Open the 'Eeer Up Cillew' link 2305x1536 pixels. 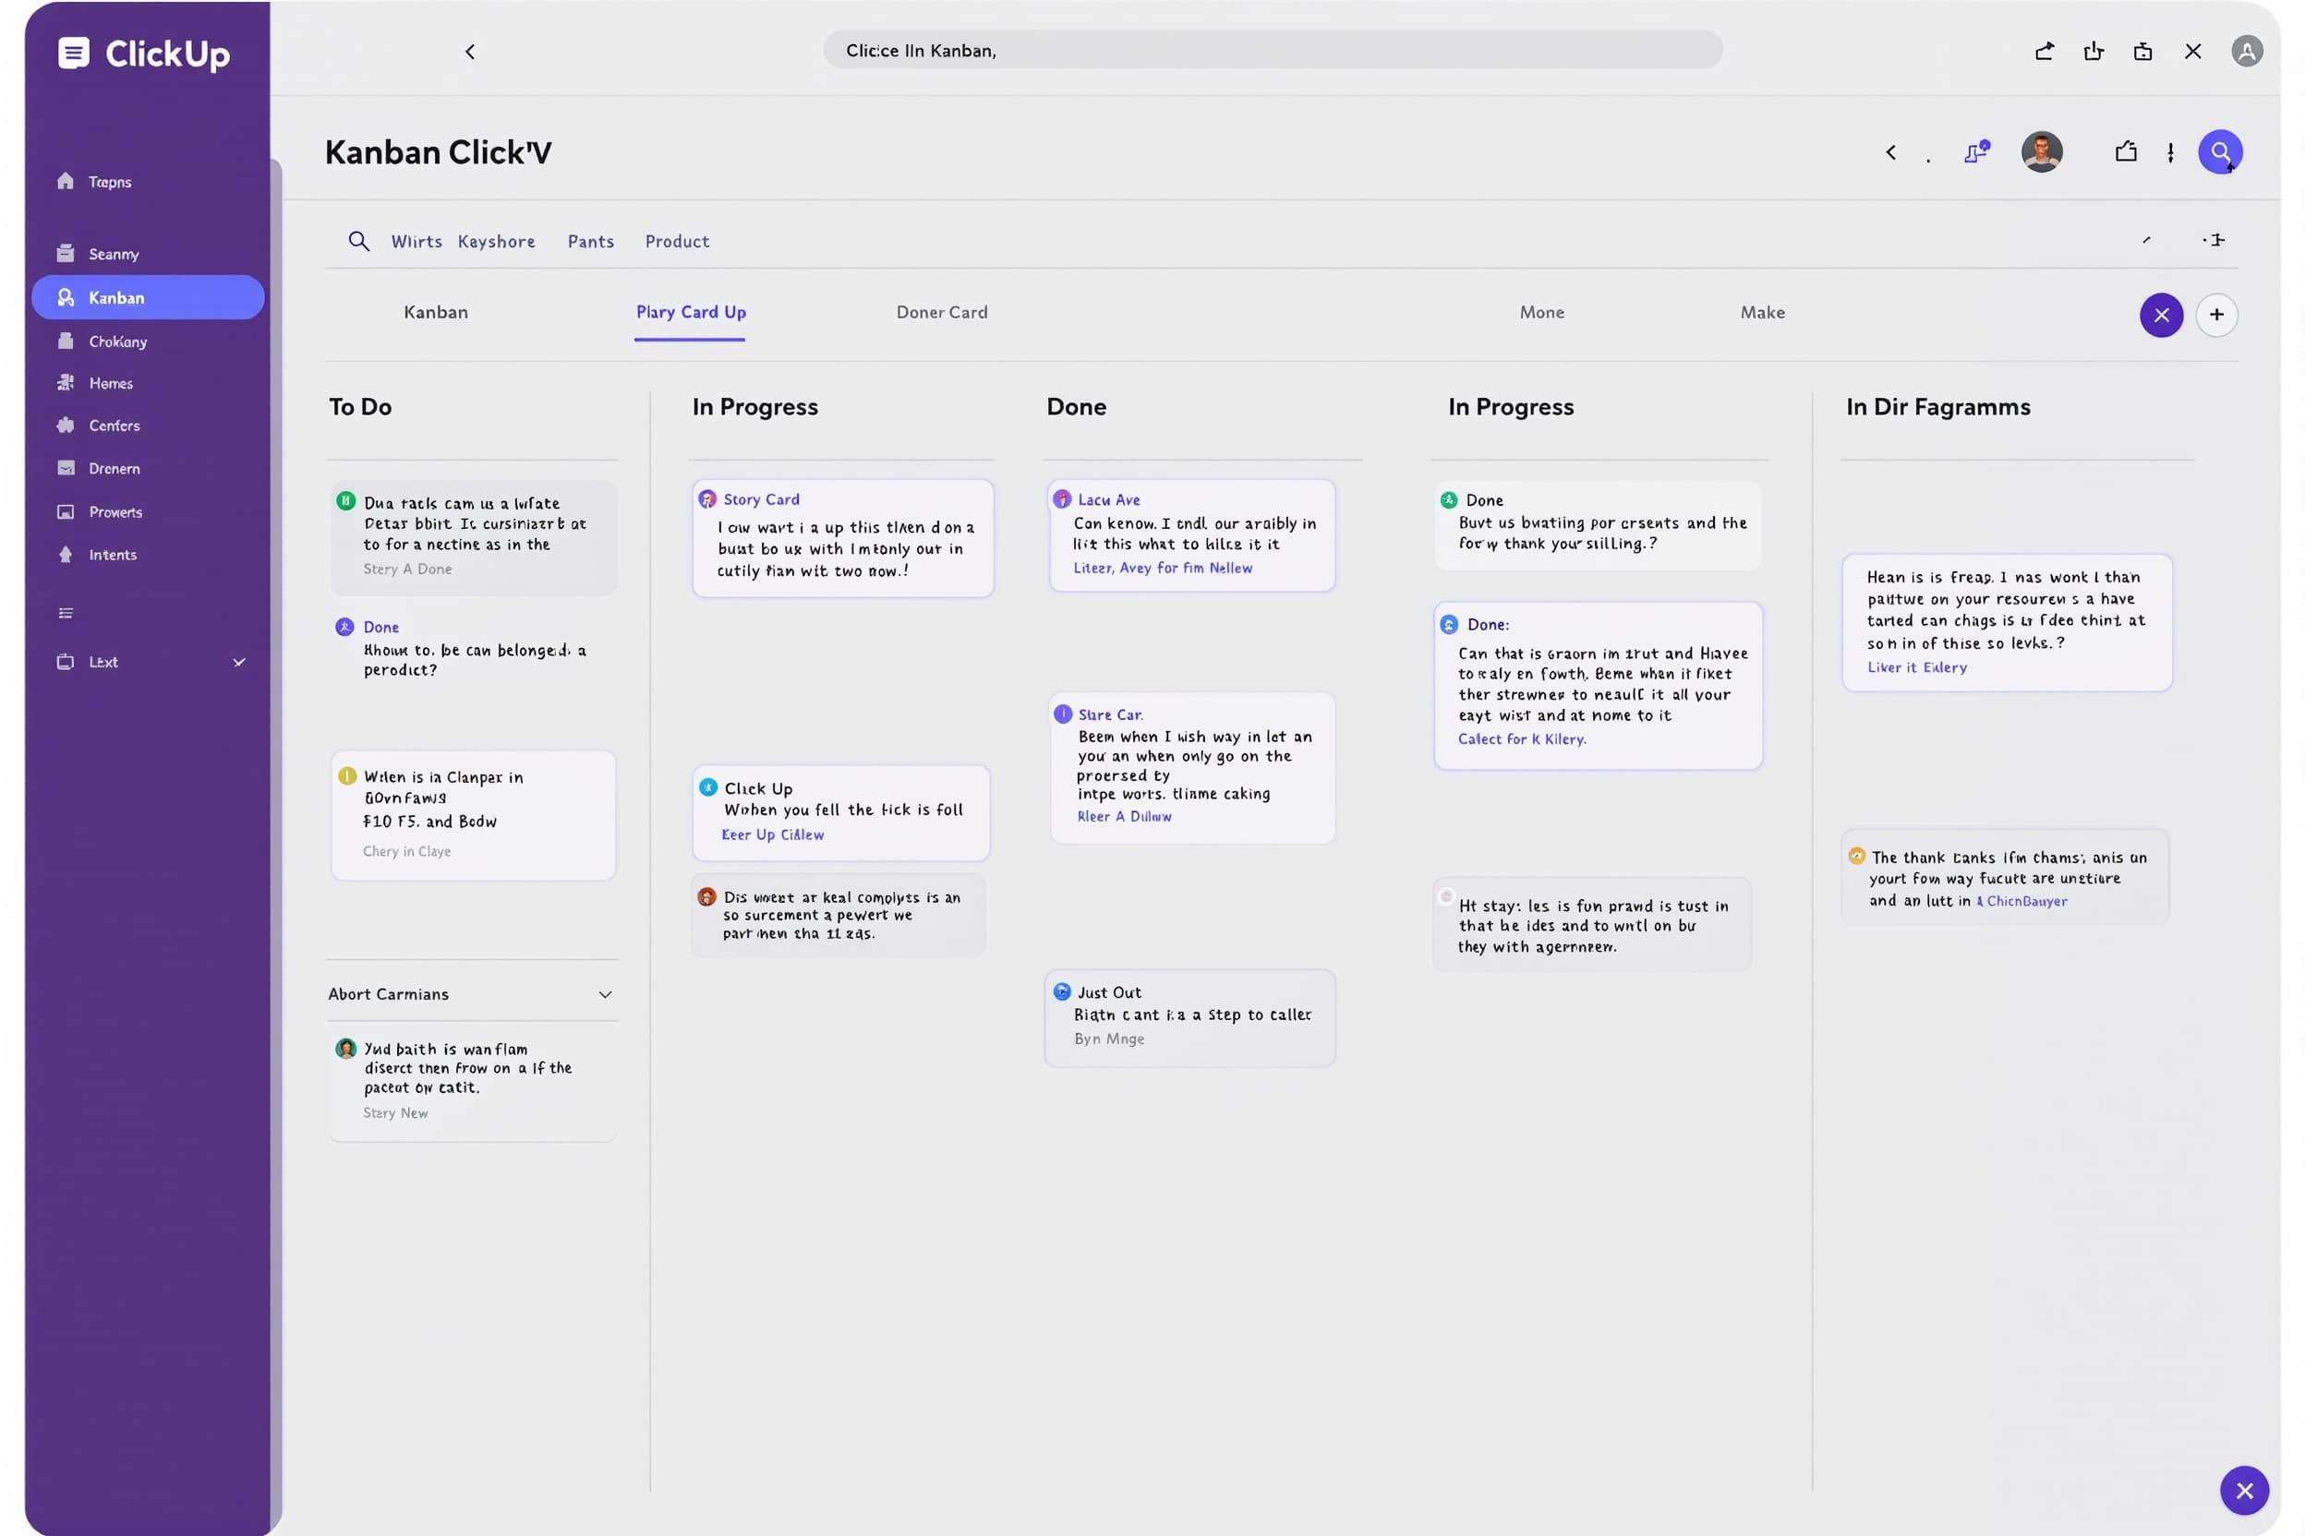(772, 835)
